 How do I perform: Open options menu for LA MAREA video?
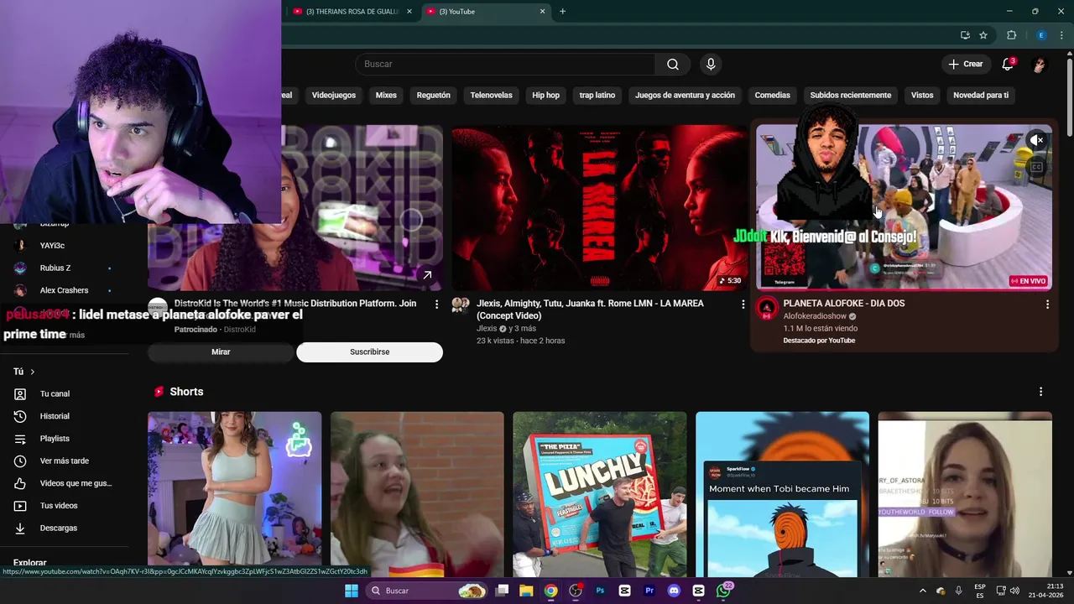[x=743, y=304]
